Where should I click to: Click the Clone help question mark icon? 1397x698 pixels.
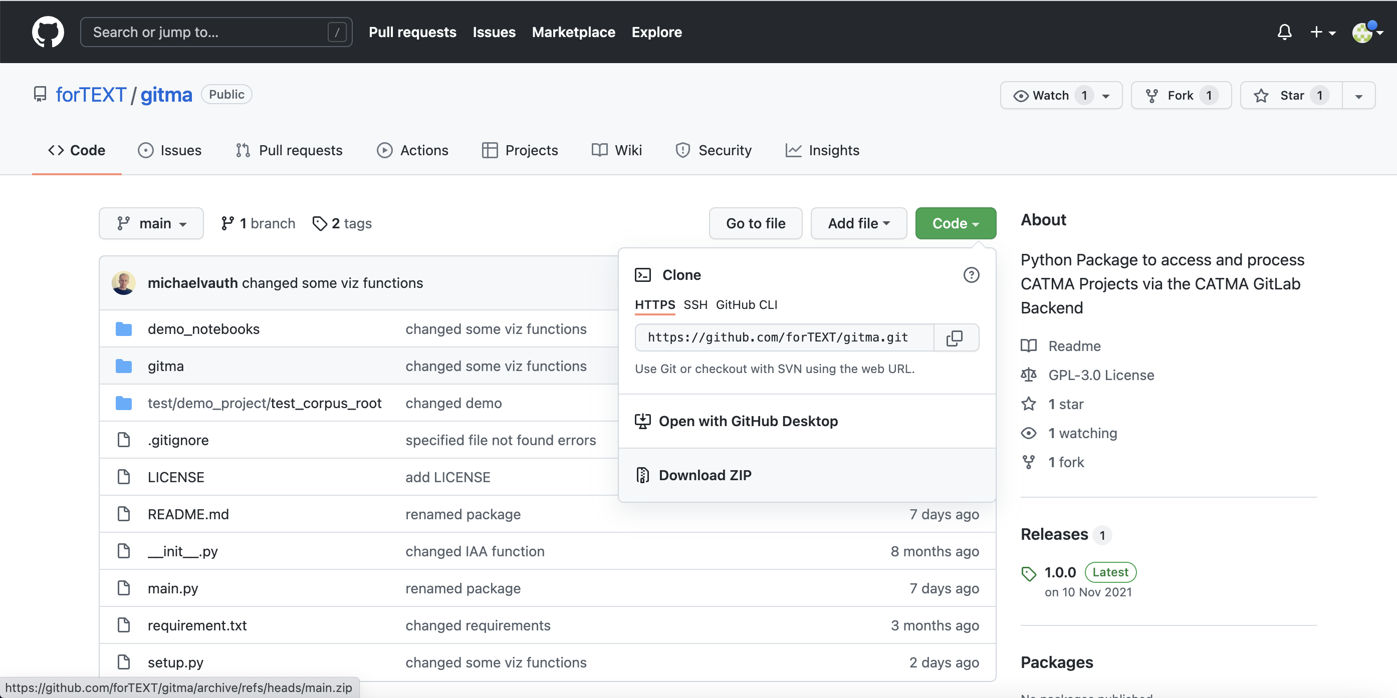click(971, 275)
